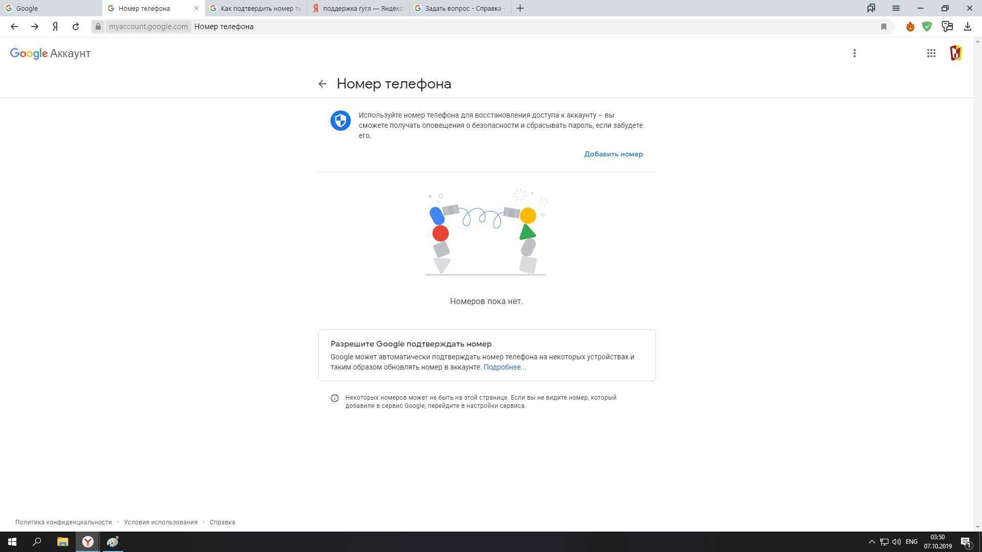Screen dimensions: 982x552
Task: Switch to the Google tab
Action: [51, 8]
